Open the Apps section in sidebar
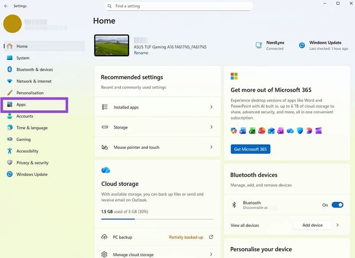 pyautogui.click(x=21, y=105)
